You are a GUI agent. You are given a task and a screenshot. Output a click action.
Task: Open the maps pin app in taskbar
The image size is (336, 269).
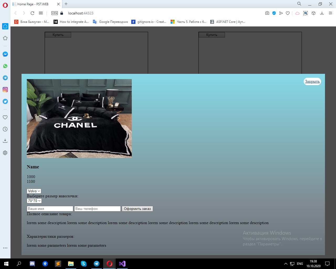(45, 263)
